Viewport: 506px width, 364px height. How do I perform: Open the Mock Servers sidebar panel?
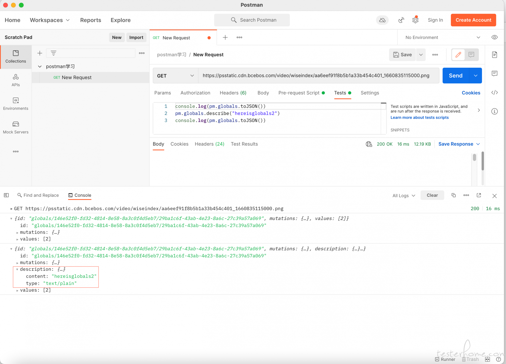point(16,127)
